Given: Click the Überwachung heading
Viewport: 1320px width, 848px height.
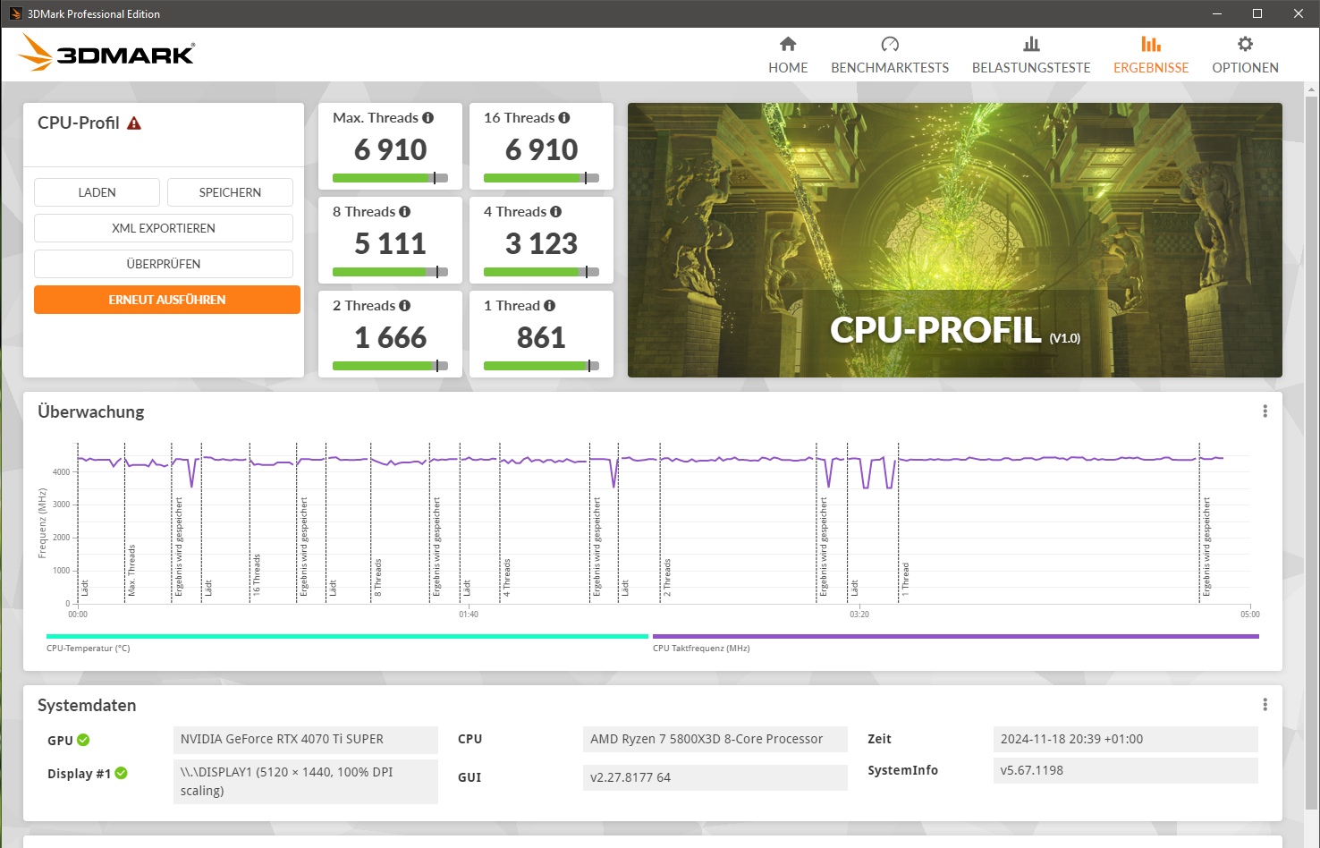Looking at the screenshot, I should point(91,411).
